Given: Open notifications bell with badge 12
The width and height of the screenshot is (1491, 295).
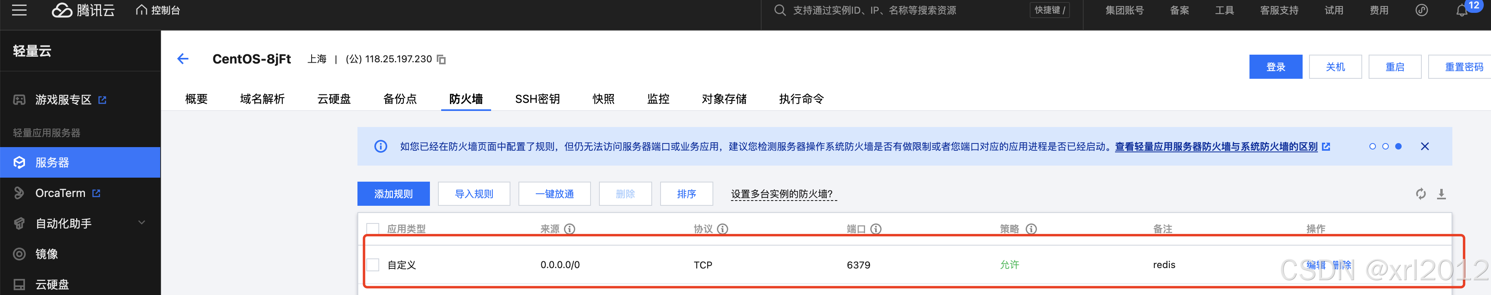Looking at the screenshot, I should pyautogui.click(x=1462, y=10).
